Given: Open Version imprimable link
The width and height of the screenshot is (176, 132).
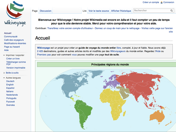Looking at the screenshot, I should pos(16,68).
